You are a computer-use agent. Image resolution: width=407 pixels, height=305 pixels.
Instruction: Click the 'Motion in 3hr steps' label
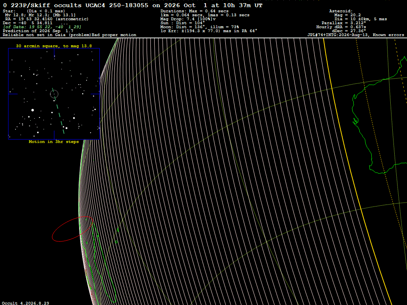pyautogui.click(x=54, y=142)
